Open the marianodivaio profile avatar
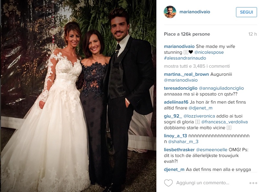The height and width of the screenshot is (192, 259). pyautogui.click(x=170, y=12)
